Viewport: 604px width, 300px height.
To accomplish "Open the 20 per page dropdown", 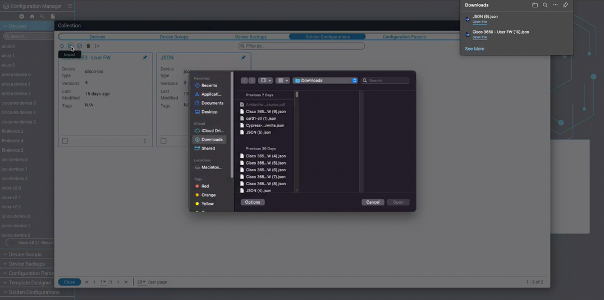I will point(141,282).
